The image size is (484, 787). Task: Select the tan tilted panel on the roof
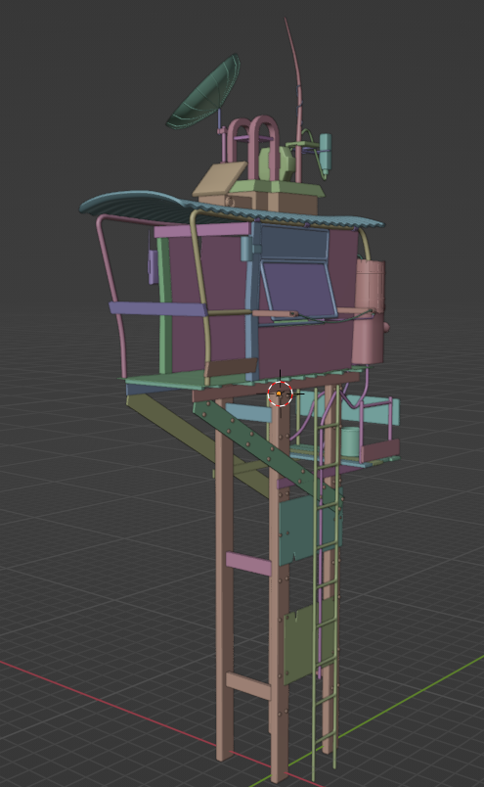pyautogui.click(x=220, y=179)
